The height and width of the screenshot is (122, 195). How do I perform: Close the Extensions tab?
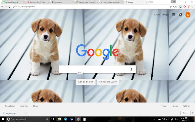[73, 2]
